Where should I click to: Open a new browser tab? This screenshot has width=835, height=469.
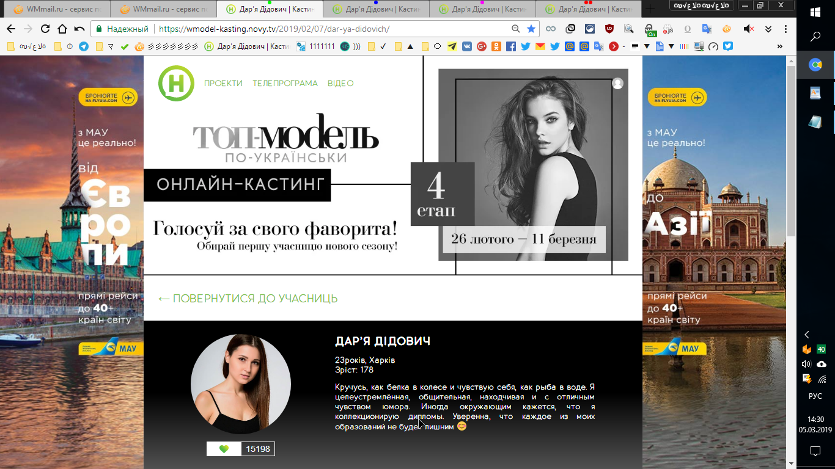point(650,9)
